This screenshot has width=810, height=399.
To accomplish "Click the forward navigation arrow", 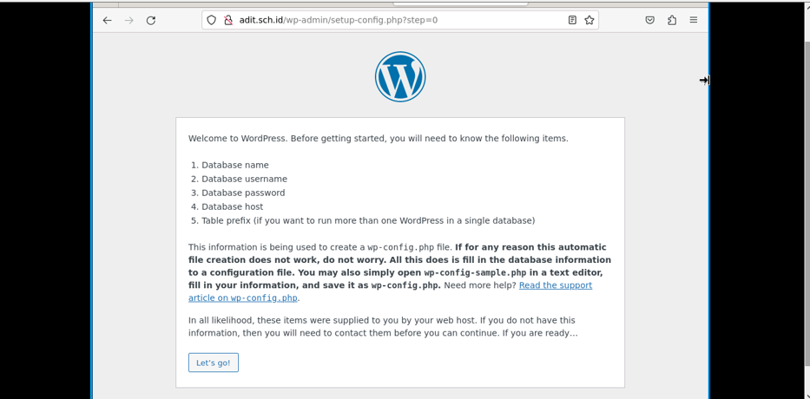I will coord(129,20).
